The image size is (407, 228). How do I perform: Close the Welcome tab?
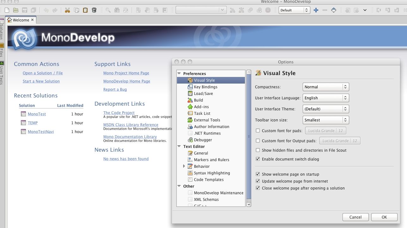32,20
